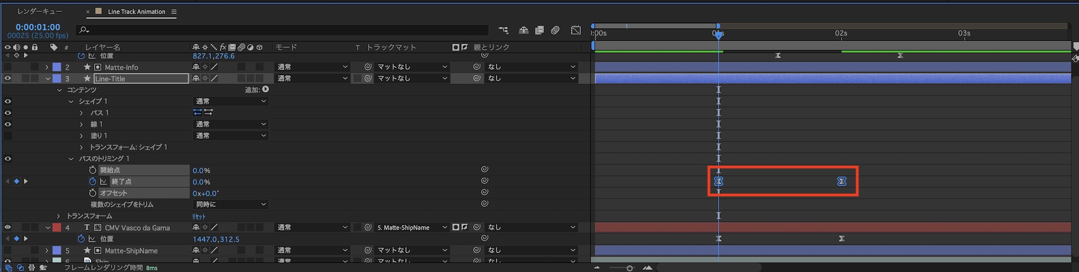Enable frame blending for the composition
This screenshot has width=1079, height=272.
pos(539,30)
